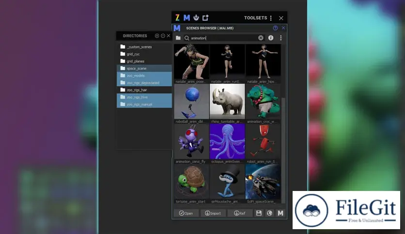Select the space_scene folder
Screen dimensions: 405x234
pyautogui.click(x=144, y=68)
